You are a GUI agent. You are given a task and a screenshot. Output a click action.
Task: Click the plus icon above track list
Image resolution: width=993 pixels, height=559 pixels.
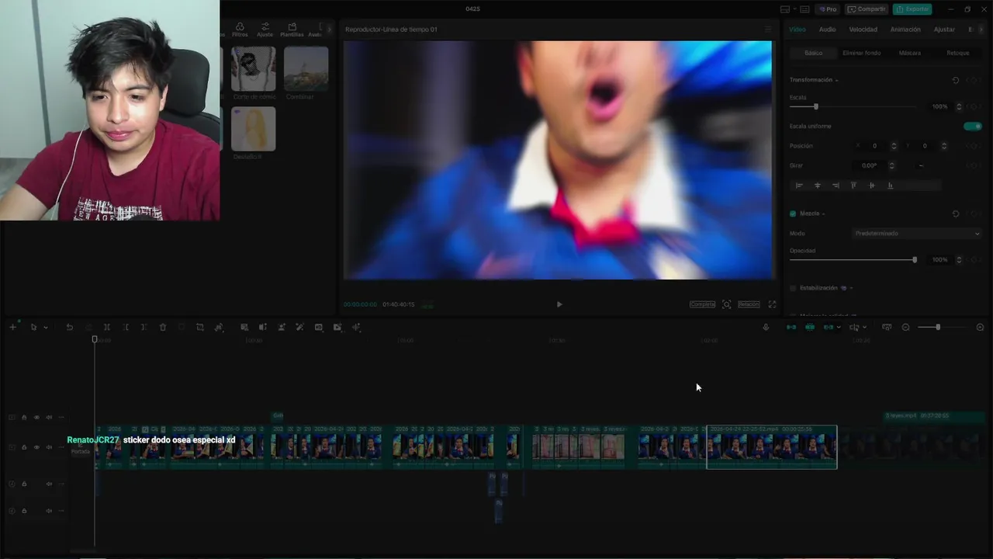point(12,328)
